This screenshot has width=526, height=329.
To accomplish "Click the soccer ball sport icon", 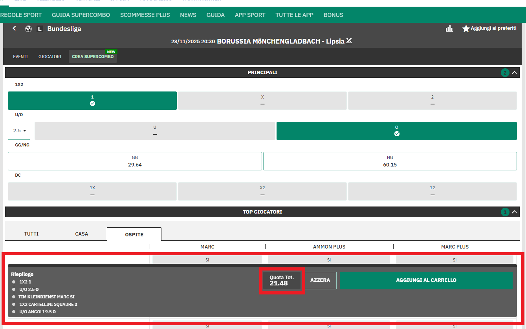I will click(x=28, y=29).
